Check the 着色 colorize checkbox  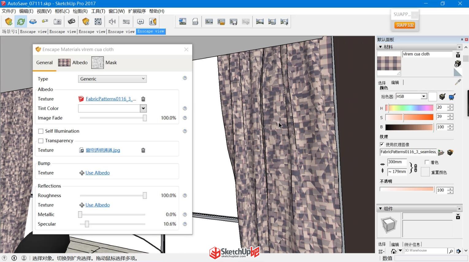427,162
